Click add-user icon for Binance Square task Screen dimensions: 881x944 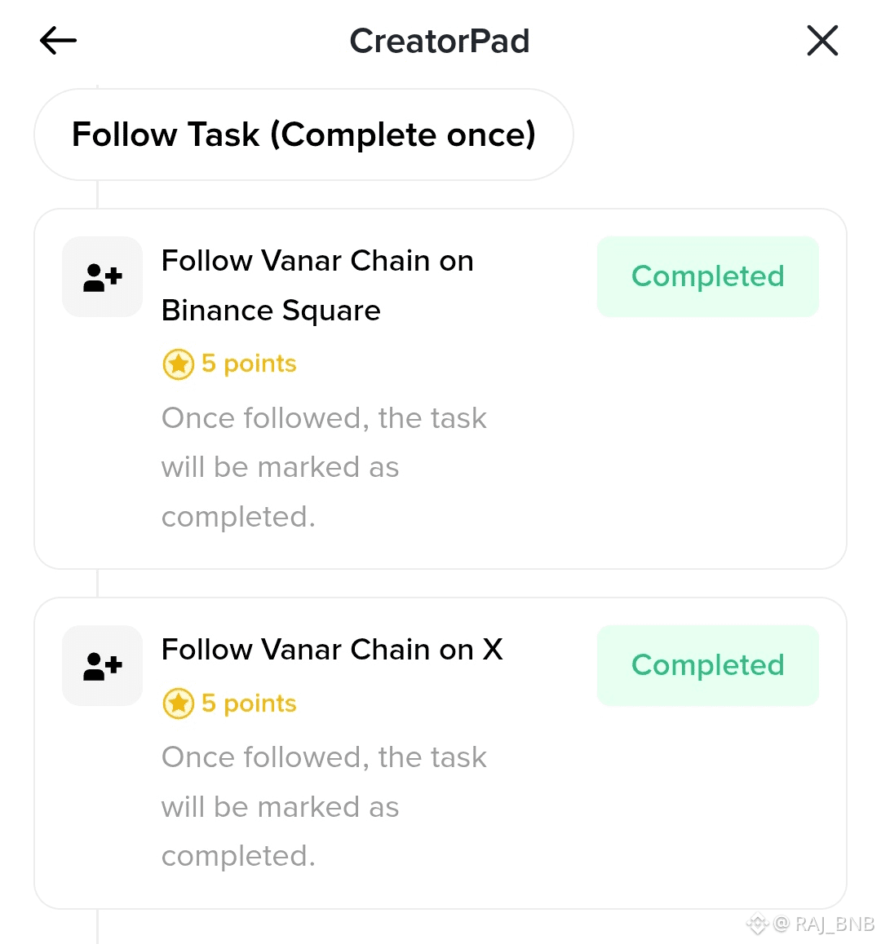pos(103,277)
